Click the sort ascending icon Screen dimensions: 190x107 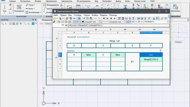(x=126, y=18)
